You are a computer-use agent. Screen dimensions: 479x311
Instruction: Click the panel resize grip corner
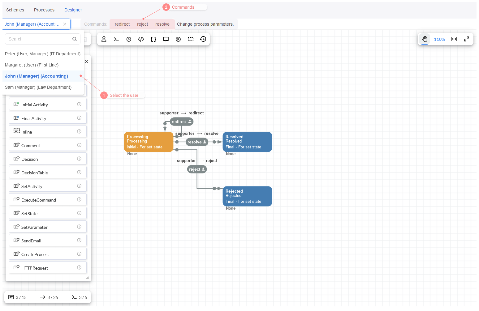pyautogui.click(x=88, y=277)
